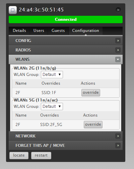Click the green Connected status bar
Viewport: 134px width, 169px height.
click(x=66, y=19)
